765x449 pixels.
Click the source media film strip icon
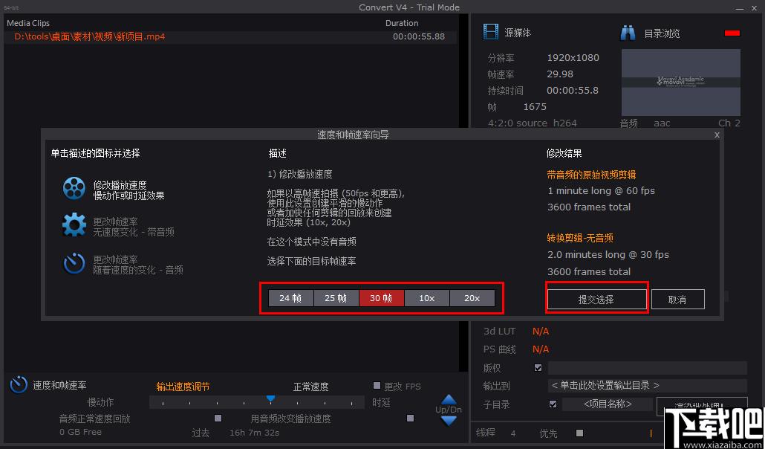coord(491,32)
